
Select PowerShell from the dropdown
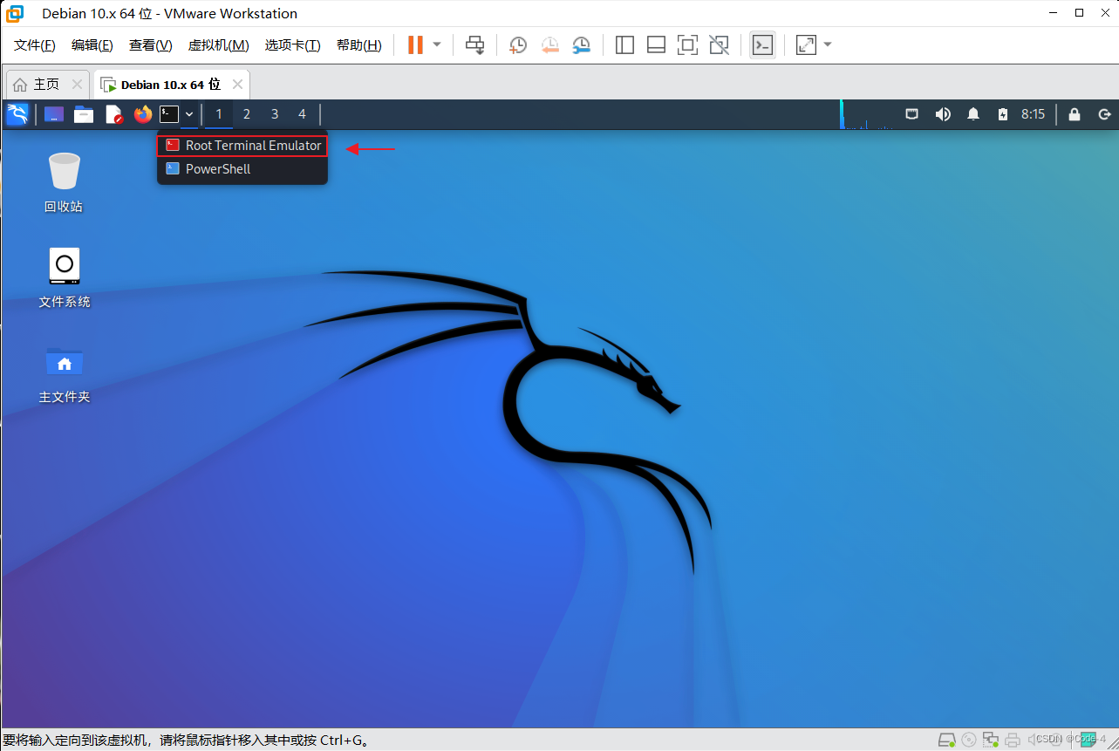(x=242, y=169)
